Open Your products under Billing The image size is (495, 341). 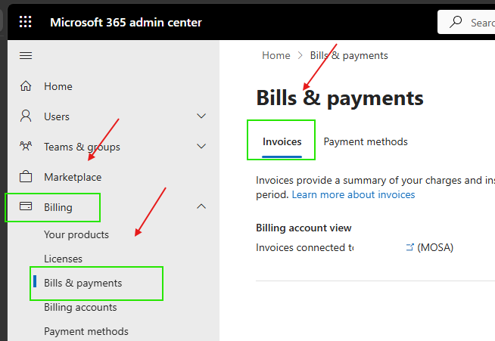pos(76,234)
